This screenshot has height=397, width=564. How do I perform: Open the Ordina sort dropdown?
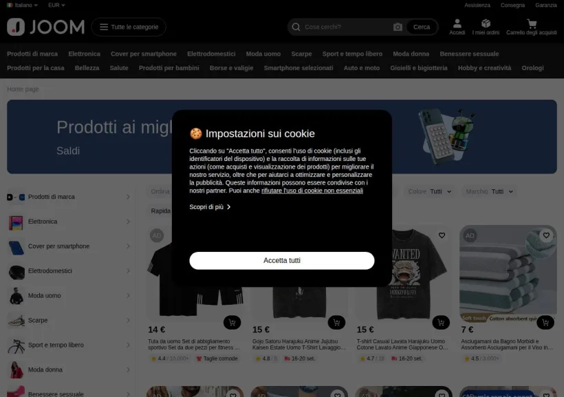tap(160, 191)
